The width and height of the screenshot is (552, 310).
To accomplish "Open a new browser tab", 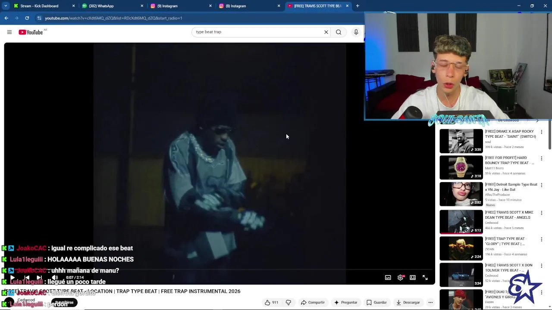I will point(358,6).
